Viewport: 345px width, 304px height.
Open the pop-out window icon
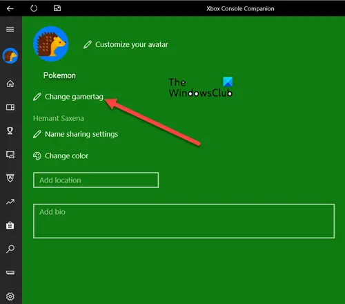click(x=57, y=8)
